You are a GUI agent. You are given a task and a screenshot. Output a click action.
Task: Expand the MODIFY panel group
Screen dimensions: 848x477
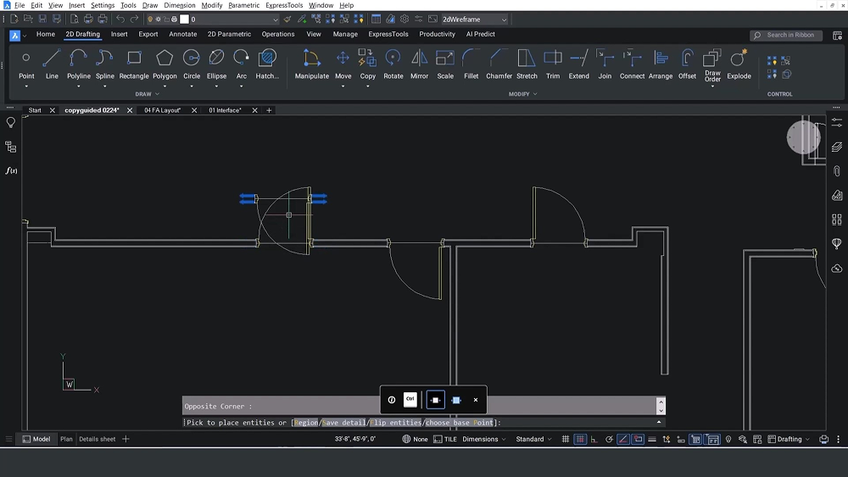point(523,94)
